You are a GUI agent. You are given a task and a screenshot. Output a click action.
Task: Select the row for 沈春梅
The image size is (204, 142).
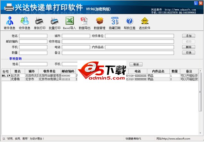point(100,79)
